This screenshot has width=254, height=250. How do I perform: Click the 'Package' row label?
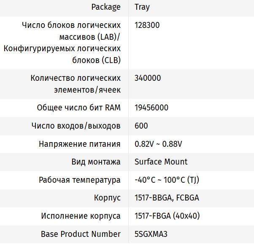106,7
